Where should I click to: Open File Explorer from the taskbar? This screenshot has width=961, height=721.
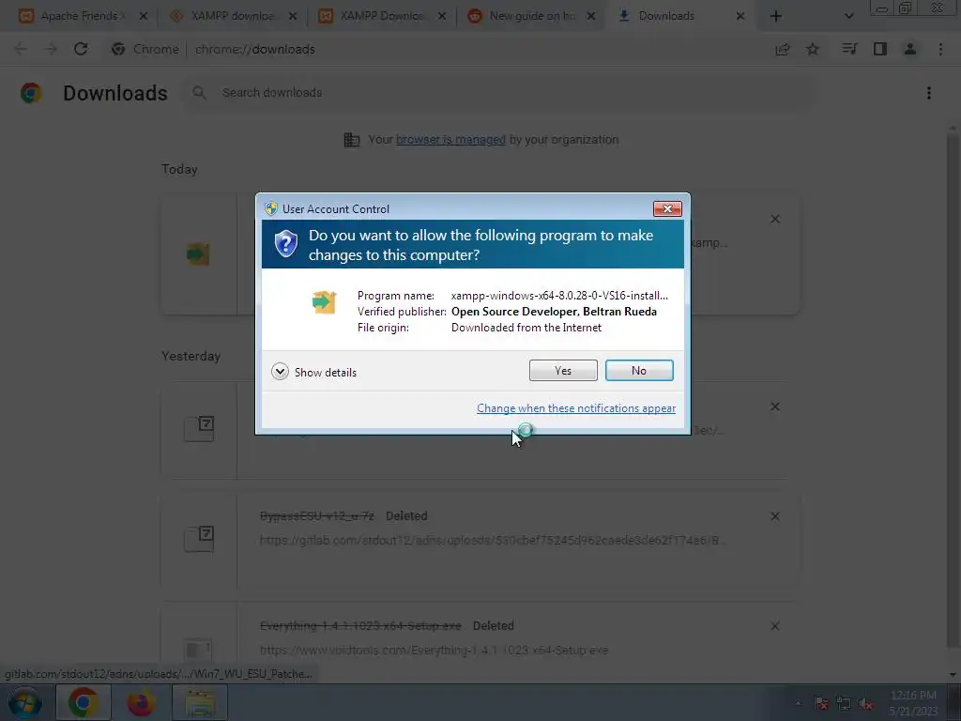pos(200,702)
